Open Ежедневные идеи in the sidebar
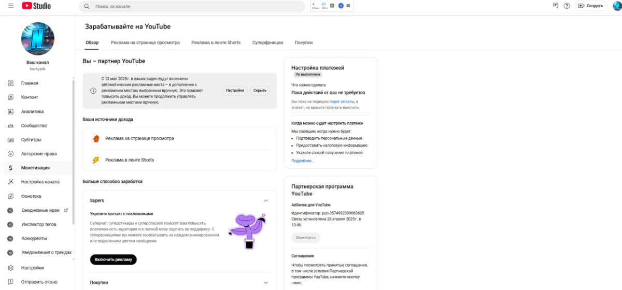 point(37,210)
